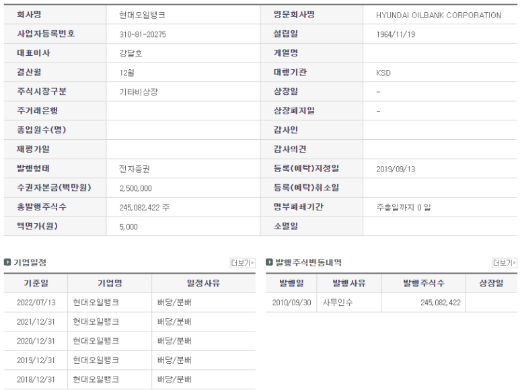The width and height of the screenshot is (520, 390).
Task: Click issued shares 245,082,422 in history table
Action: pos(441,303)
